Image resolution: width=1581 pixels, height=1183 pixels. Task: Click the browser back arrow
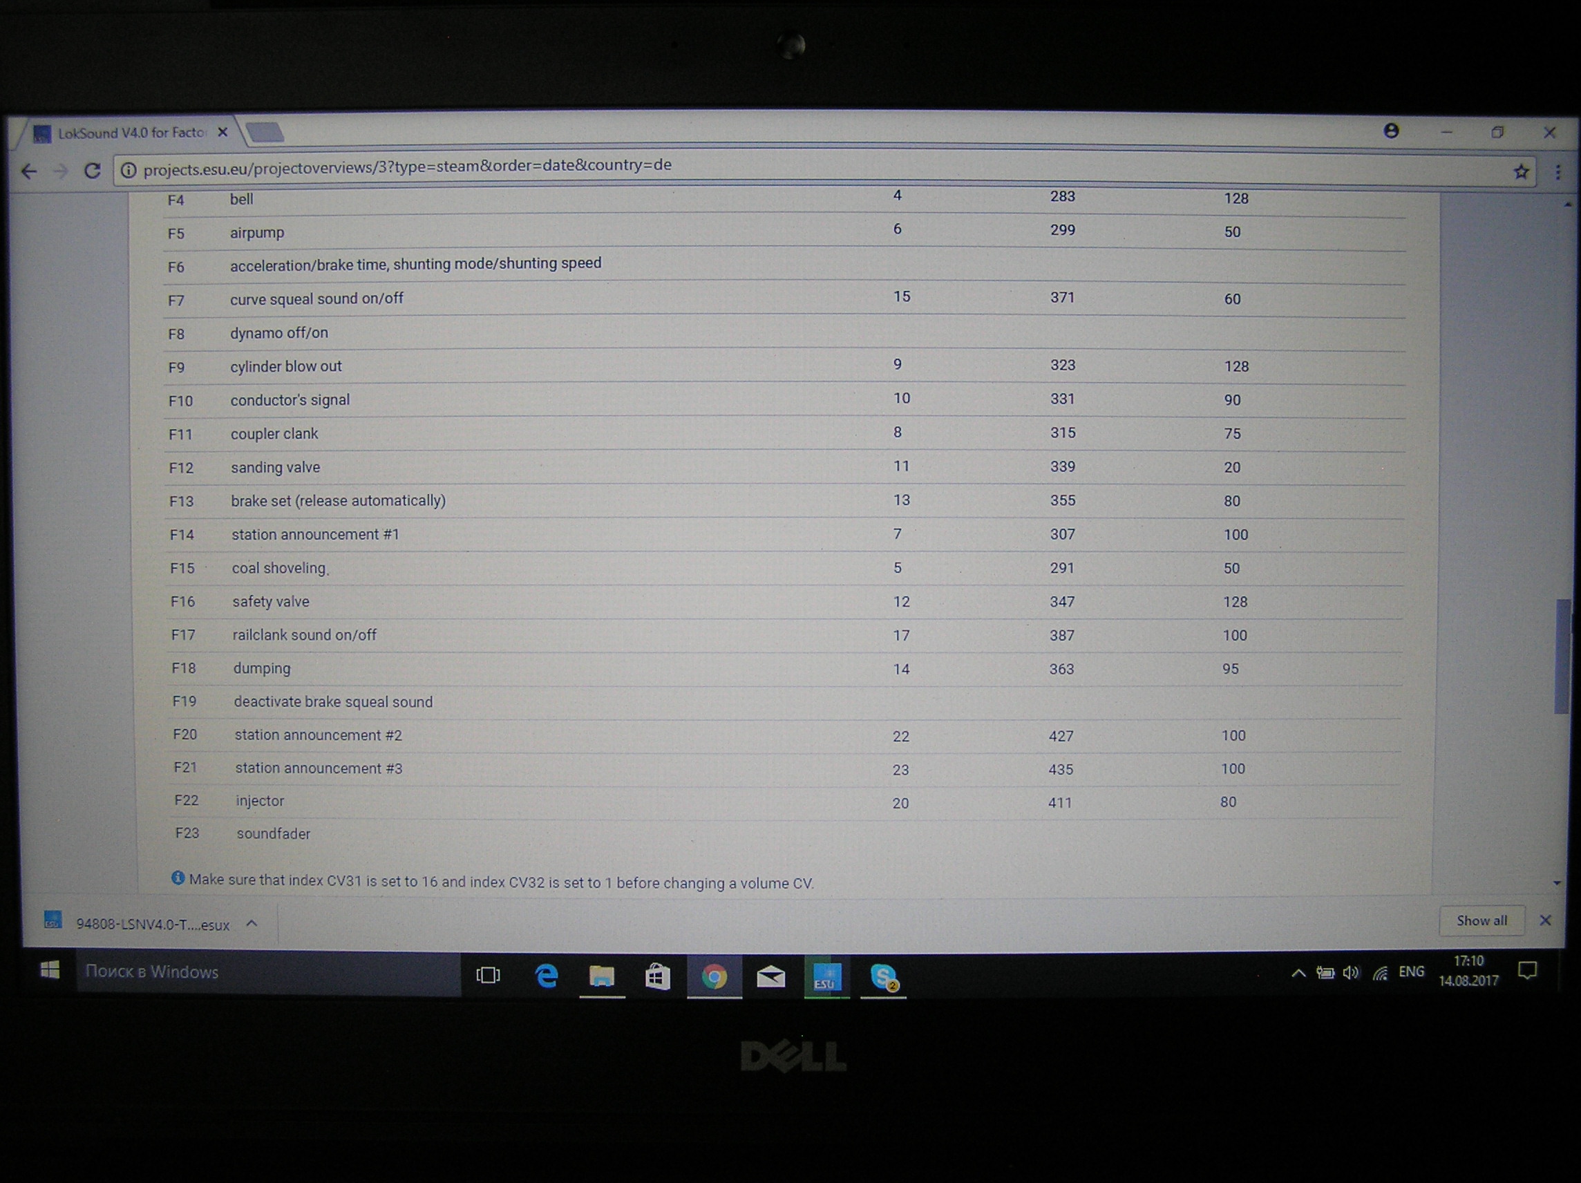click(29, 171)
